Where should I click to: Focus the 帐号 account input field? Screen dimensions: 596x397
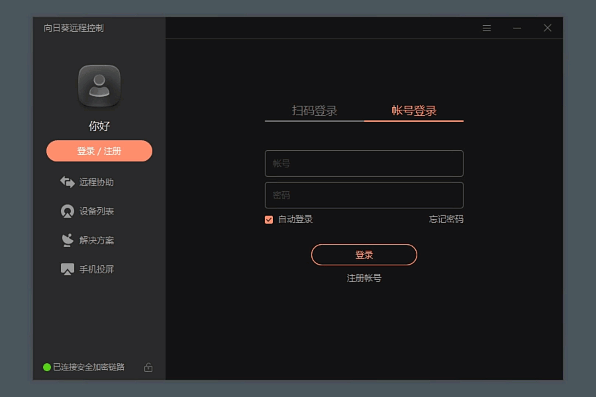[x=364, y=163]
